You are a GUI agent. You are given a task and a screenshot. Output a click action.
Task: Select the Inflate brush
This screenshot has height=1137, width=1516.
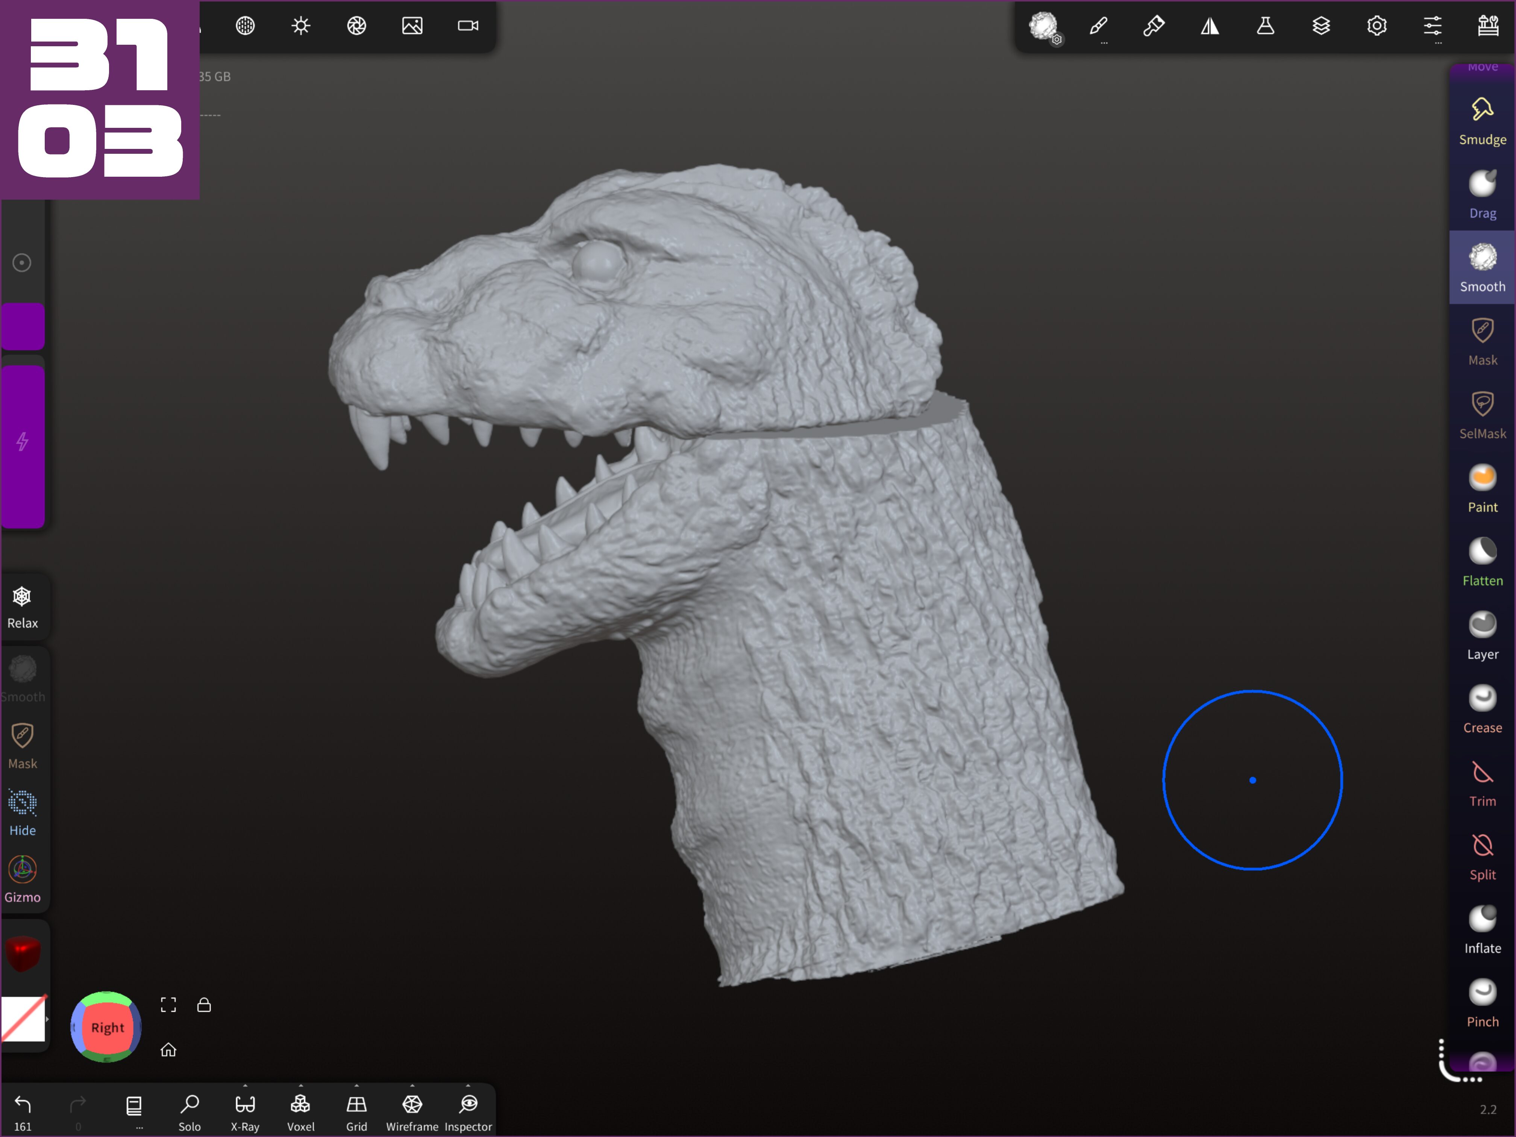(x=1482, y=930)
